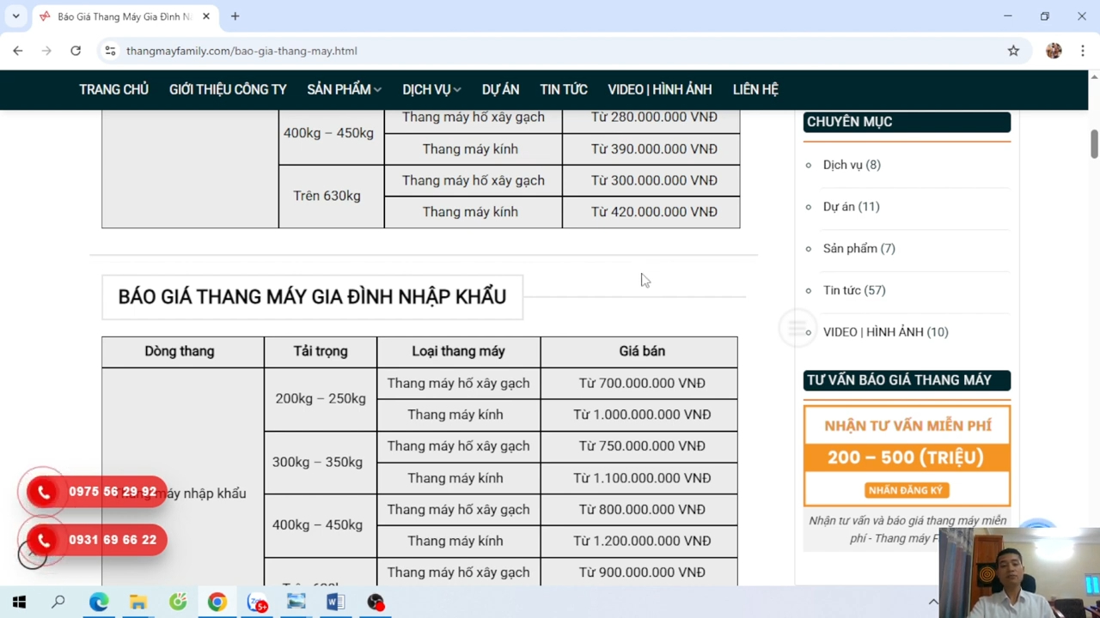1100x618 pixels.
Task: Launch Microsoft Edge from the taskbar
Action: click(x=99, y=603)
